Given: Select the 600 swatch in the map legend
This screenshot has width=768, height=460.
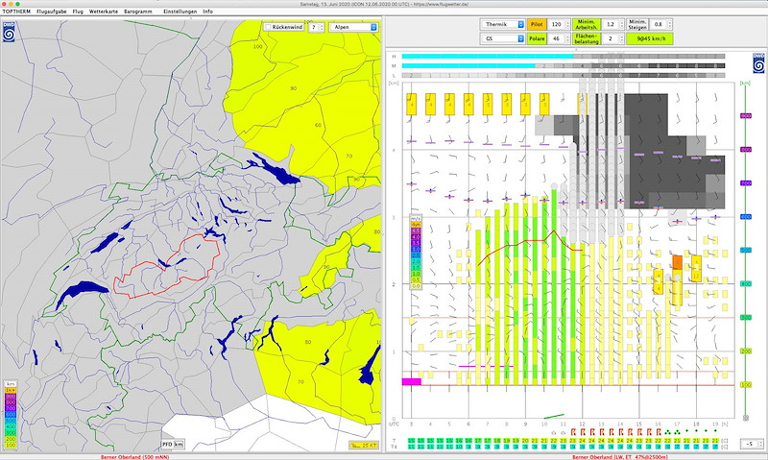Looking at the screenshot, I should pyautogui.click(x=11, y=415).
